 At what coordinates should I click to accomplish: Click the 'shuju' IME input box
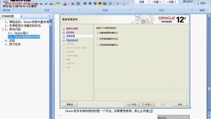coord(173,117)
